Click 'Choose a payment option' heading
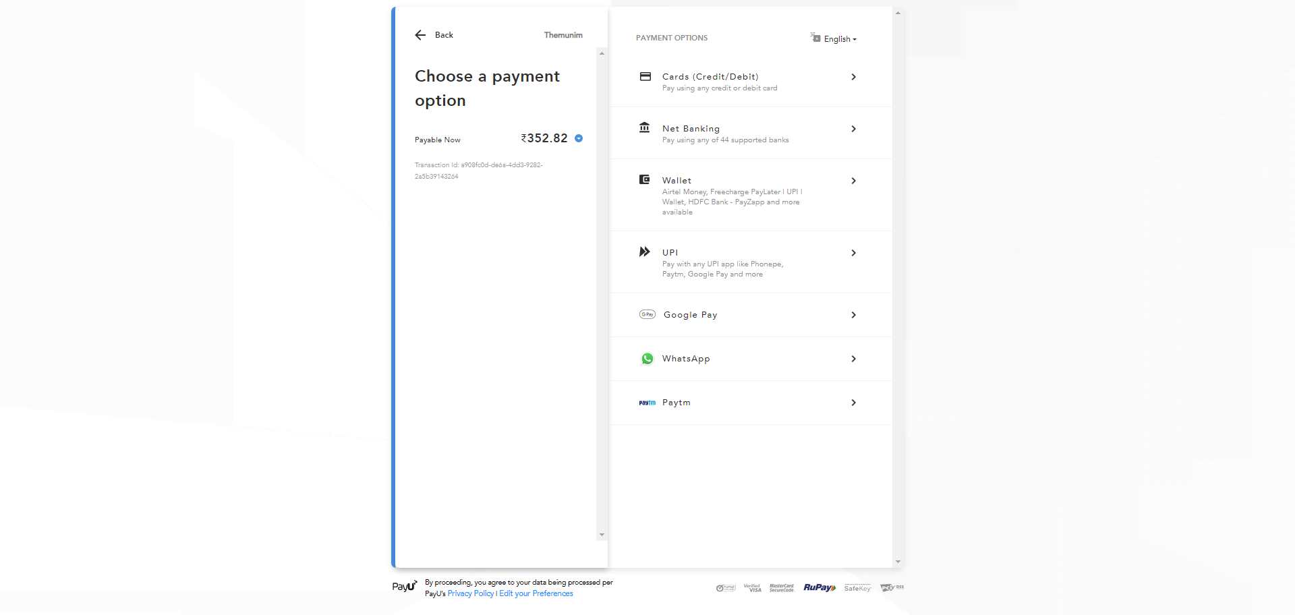 (x=487, y=88)
